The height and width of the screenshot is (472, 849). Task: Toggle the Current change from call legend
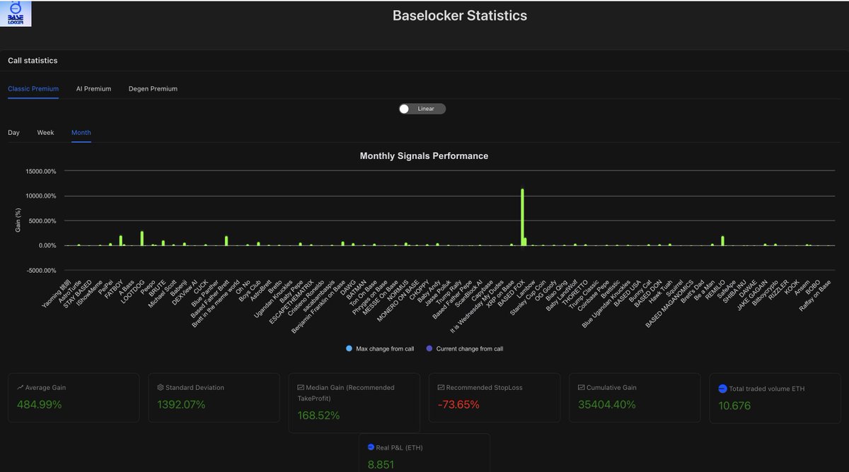click(464, 349)
